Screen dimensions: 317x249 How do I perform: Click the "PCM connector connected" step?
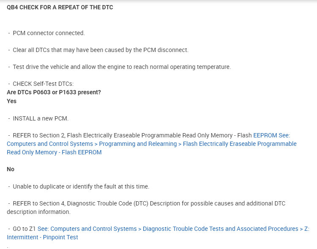[x=49, y=33]
